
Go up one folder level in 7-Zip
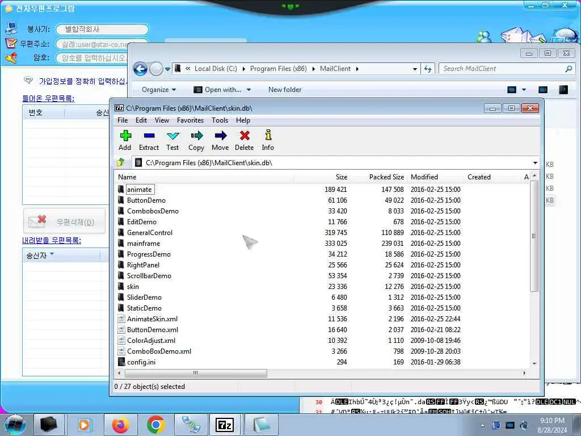121,162
